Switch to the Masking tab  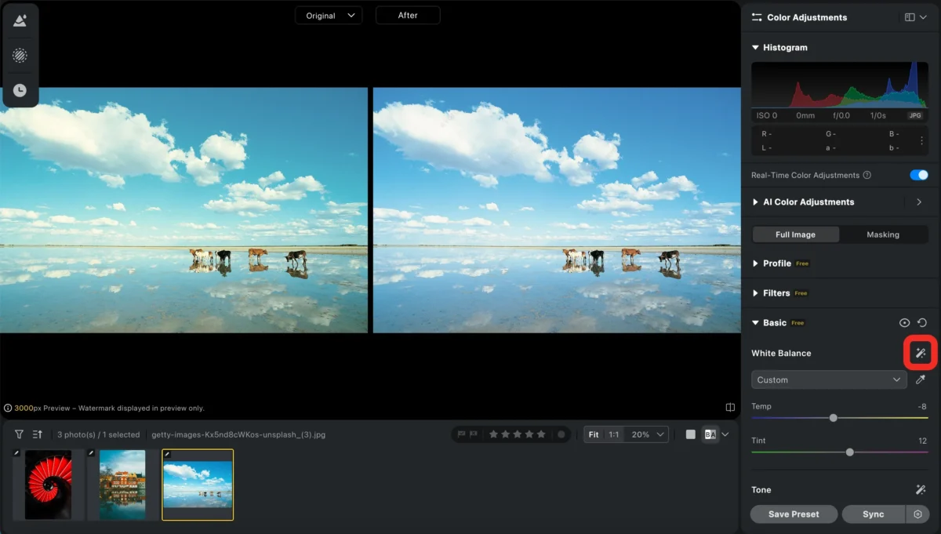tap(883, 234)
